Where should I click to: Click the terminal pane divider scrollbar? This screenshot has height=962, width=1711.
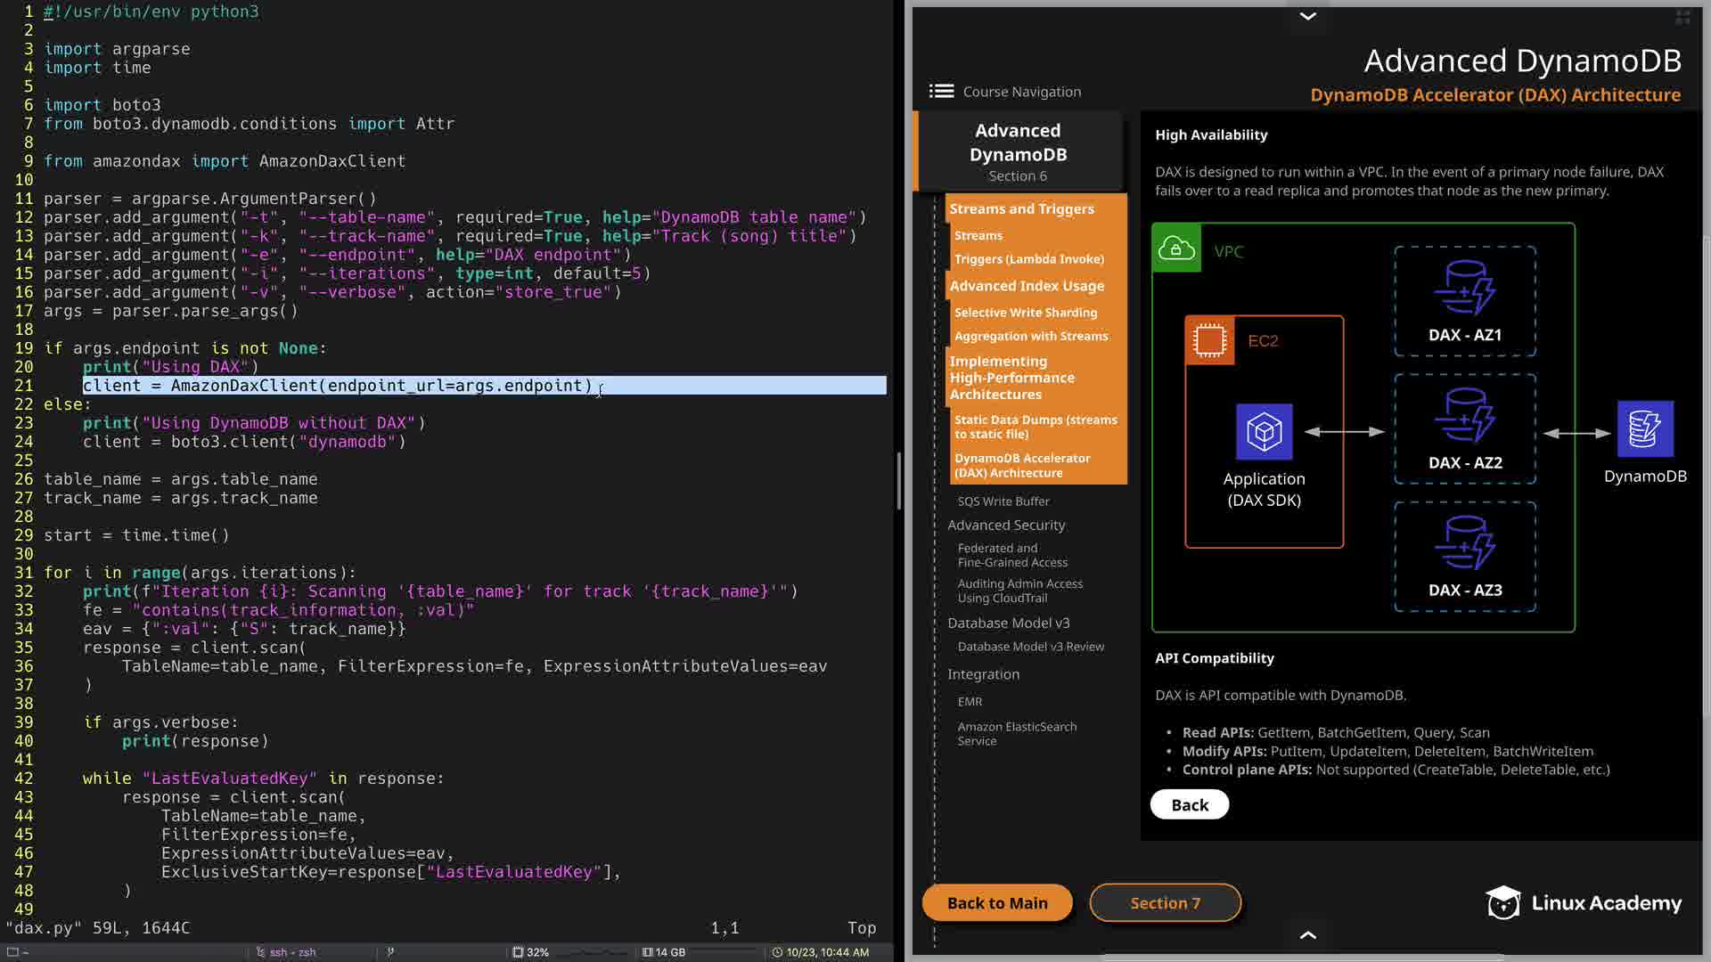(898, 481)
